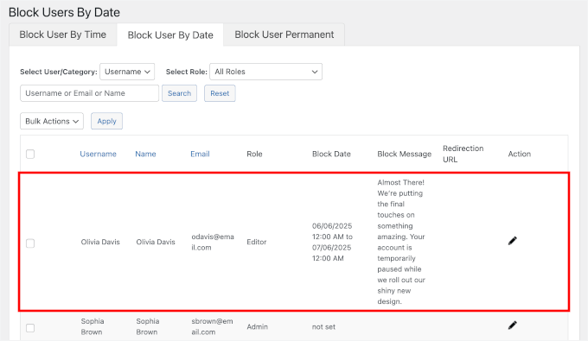The width and height of the screenshot is (588, 341).
Task: Click the Action column header
Action: coord(520,154)
